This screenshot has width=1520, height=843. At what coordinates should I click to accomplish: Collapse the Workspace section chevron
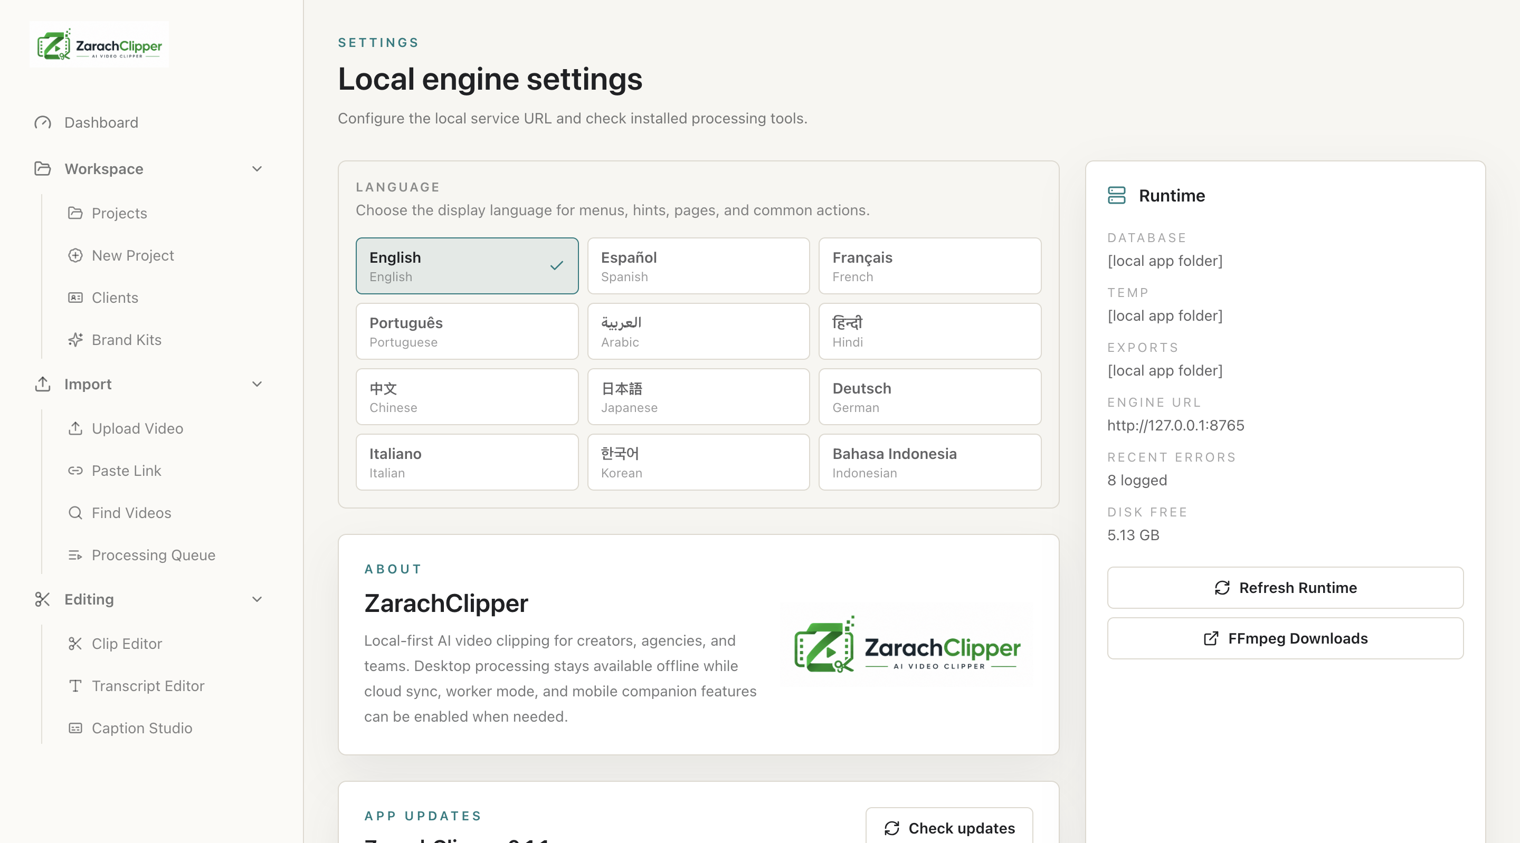coord(256,169)
